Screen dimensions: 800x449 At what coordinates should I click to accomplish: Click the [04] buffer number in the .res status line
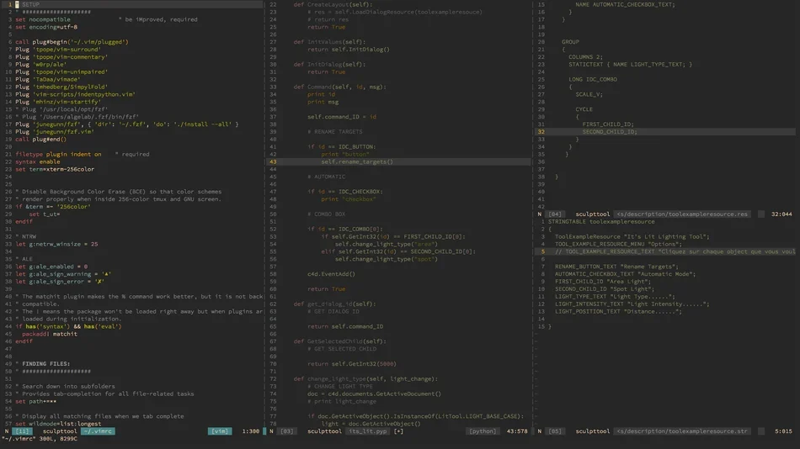coord(555,214)
